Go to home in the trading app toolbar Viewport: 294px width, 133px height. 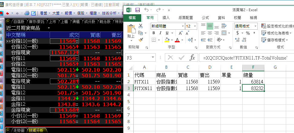click(x=1, y=13)
